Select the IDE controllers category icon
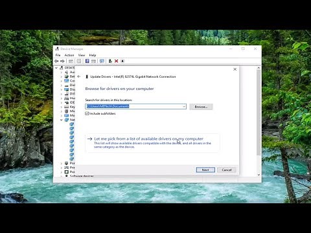Screen dimensions: 311x233 (67, 102)
